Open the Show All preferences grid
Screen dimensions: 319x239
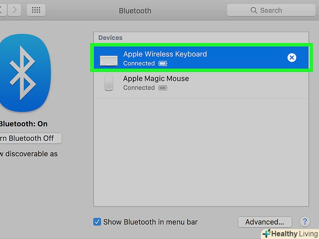tap(36, 10)
